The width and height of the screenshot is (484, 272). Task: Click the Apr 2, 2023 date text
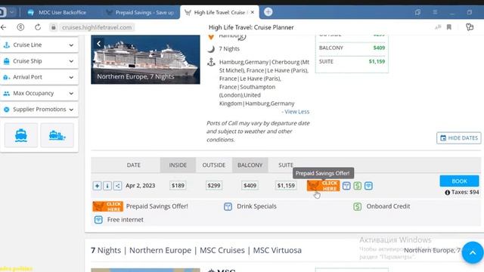tap(140, 186)
